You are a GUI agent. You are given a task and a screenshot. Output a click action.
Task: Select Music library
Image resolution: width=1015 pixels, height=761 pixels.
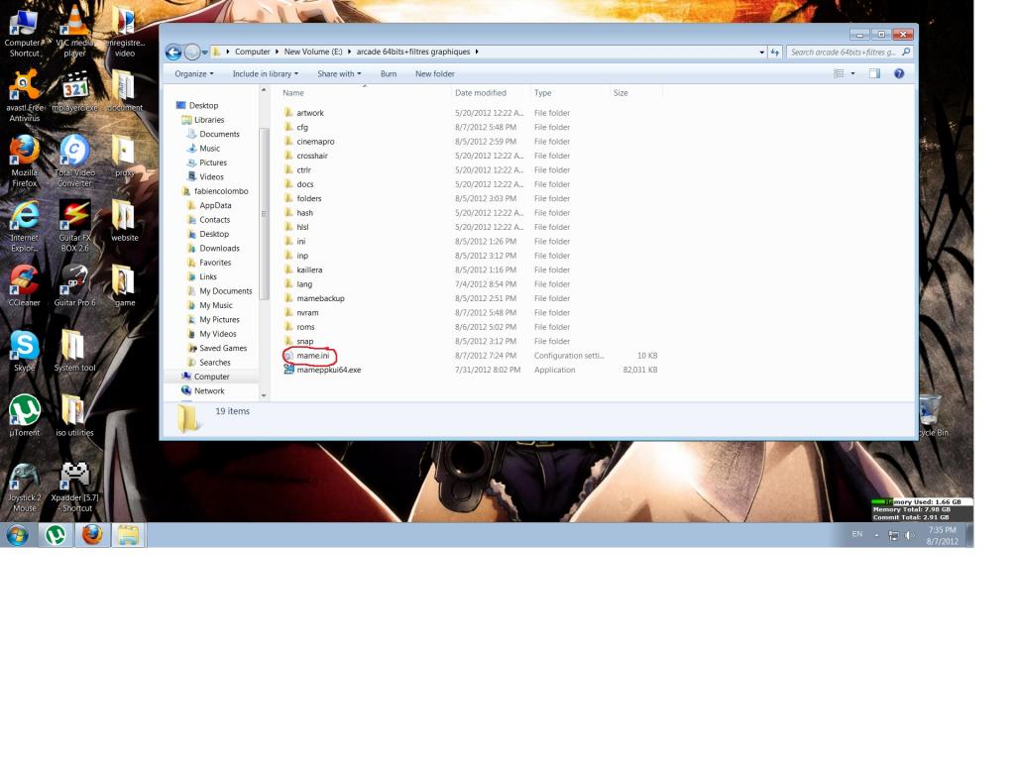click(210, 149)
